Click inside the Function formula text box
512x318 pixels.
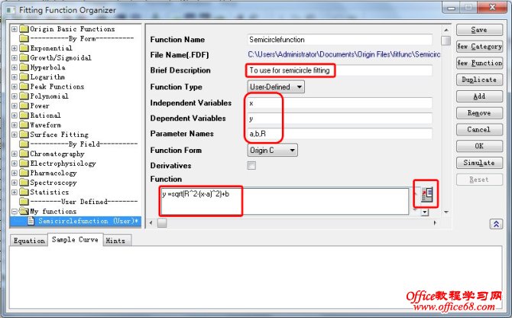pyautogui.click(x=284, y=201)
